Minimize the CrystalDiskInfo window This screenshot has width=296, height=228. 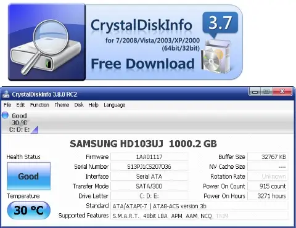(x=255, y=91)
